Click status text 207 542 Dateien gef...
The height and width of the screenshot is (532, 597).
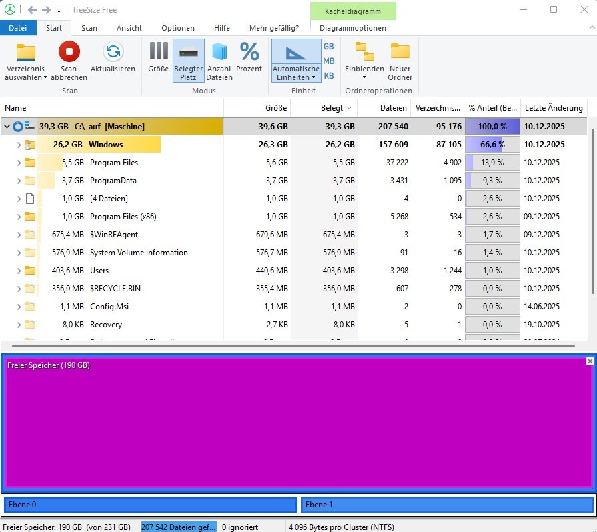pos(178,527)
